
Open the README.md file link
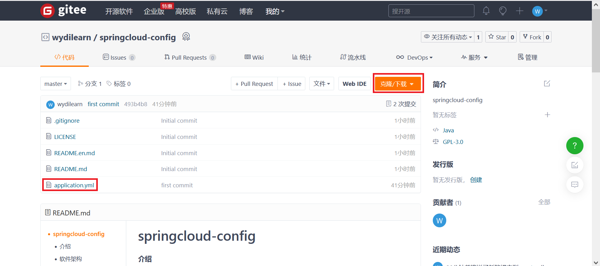pyautogui.click(x=71, y=169)
